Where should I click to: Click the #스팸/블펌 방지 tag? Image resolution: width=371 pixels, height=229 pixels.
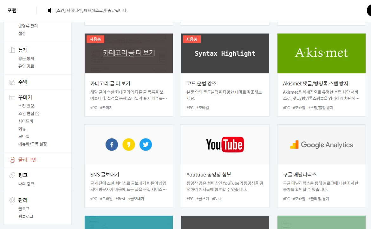pyautogui.click(x=321, y=108)
